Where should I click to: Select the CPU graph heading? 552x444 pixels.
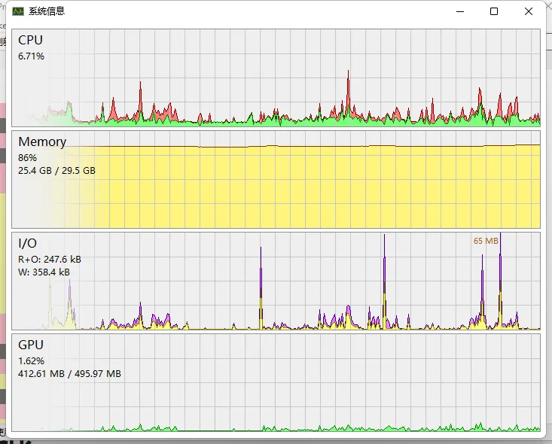coord(30,40)
